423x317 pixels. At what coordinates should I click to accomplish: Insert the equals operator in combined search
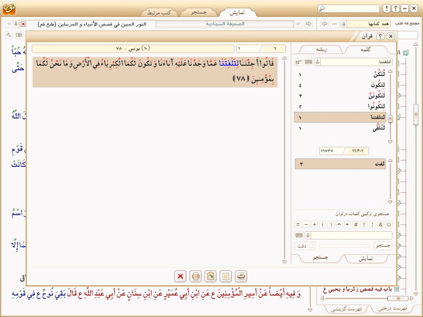click(x=298, y=224)
